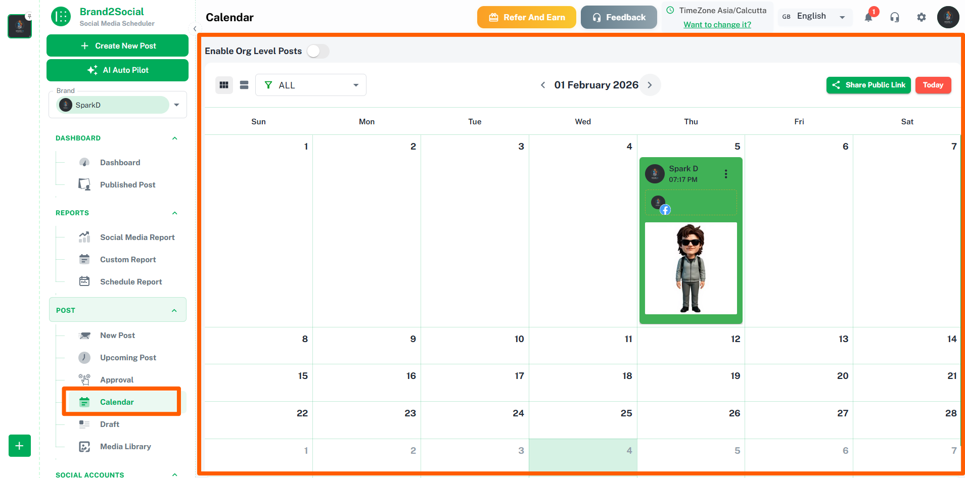Open the notifications bell

click(869, 17)
